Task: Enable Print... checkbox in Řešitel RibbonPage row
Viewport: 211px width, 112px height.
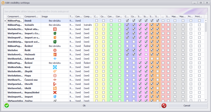Action: point(199,46)
